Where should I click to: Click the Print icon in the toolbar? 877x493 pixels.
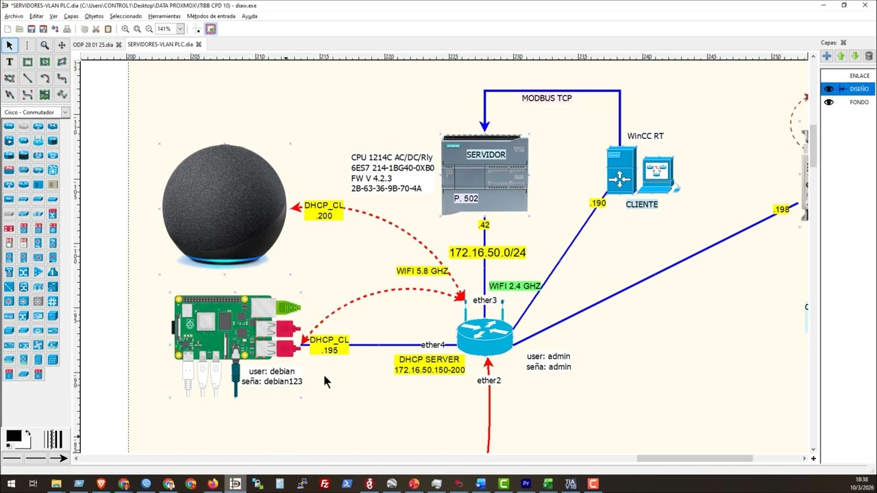point(66,29)
